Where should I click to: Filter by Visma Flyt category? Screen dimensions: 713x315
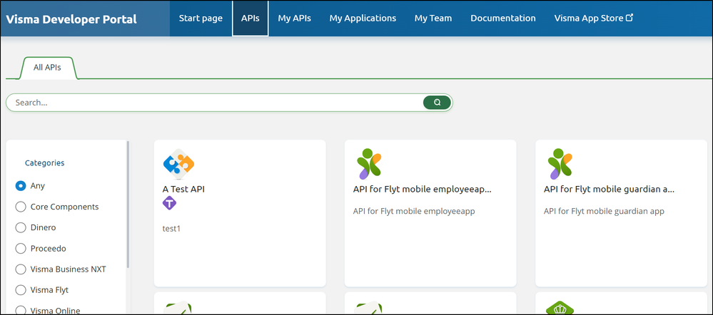pyautogui.click(x=21, y=289)
